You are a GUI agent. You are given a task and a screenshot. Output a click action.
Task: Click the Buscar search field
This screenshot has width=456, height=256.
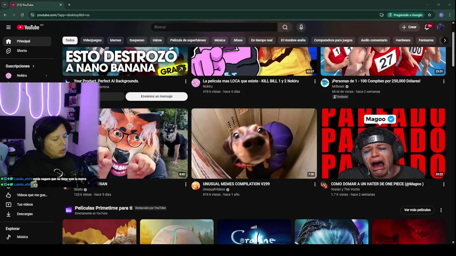(214, 27)
